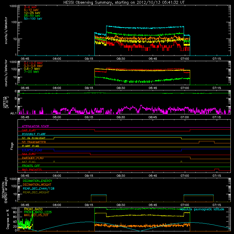Pick the SC_TRANSMITTER flag label
This screenshot has width=234, height=234.
[x=34, y=142]
